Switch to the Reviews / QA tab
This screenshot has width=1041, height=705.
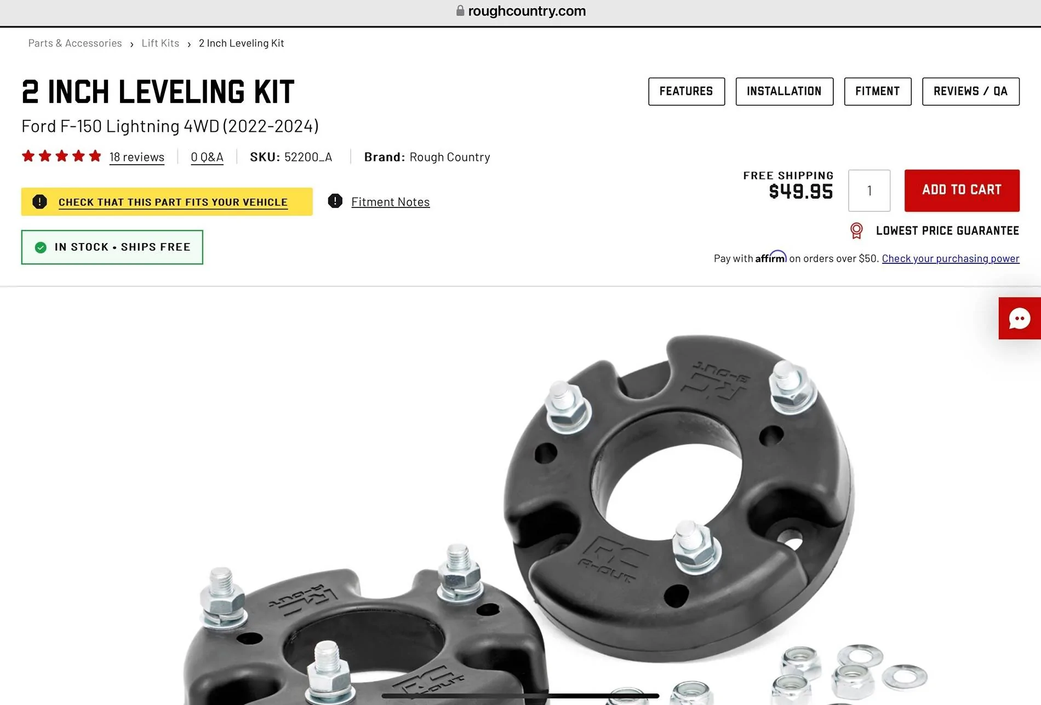click(x=971, y=91)
